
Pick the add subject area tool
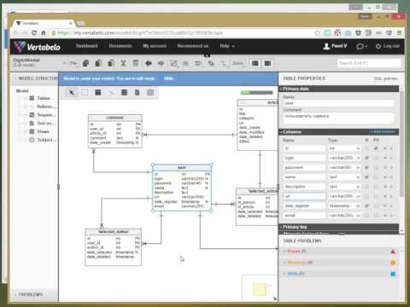point(150,92)
